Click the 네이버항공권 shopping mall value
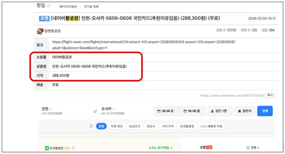The width and height of the screenshot is (285, 154). [x=62, y=57]
